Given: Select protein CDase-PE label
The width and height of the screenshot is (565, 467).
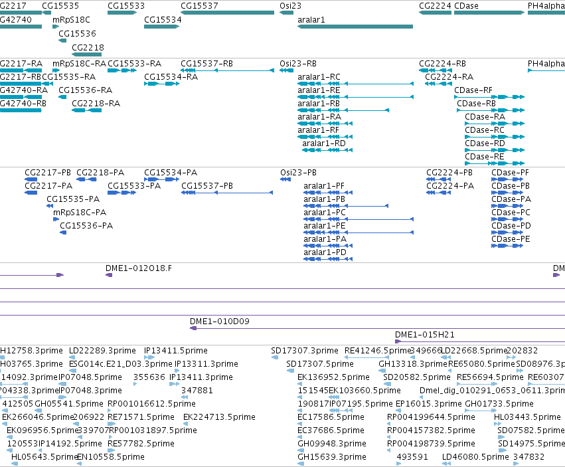Looking at the screenshot, I should 511,239.
